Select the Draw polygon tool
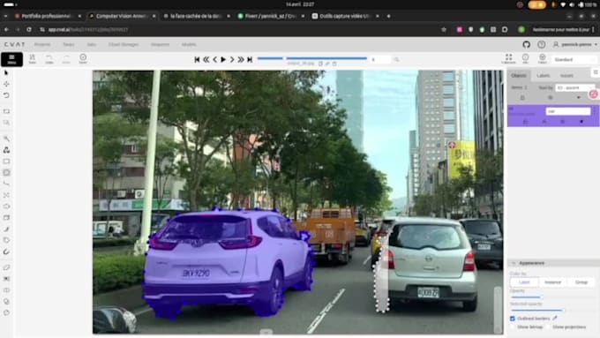The height and width of the screenshot is (338, 600). point(6,173)
